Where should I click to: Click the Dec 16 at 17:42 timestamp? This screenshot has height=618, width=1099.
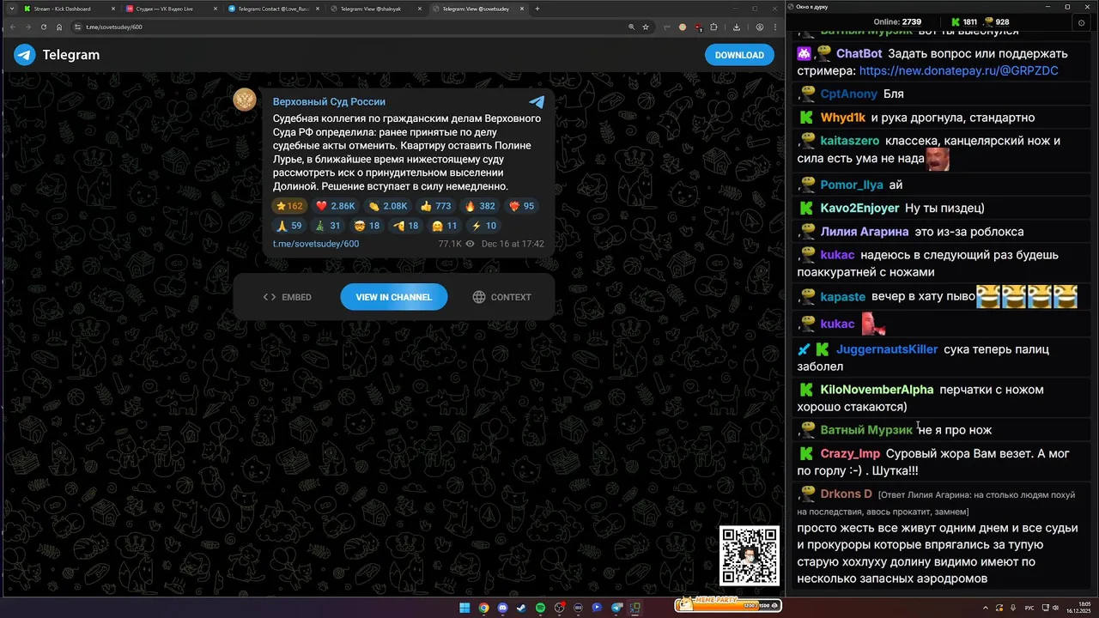click(x=513, y=244)
